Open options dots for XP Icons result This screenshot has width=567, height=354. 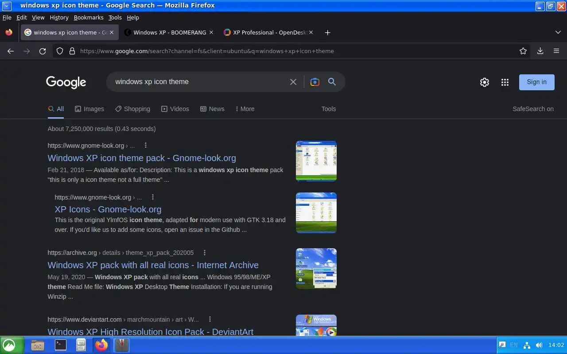[x=153, y=197]
